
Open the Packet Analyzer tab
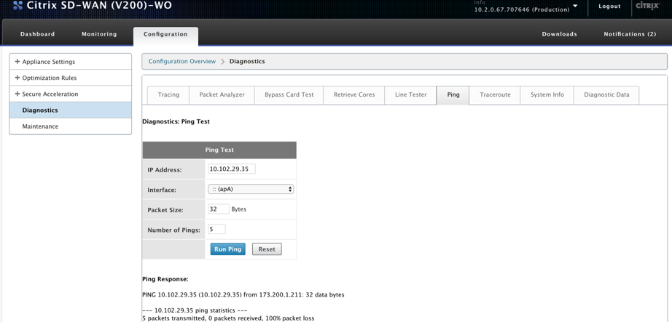click(x=222, y=95)
